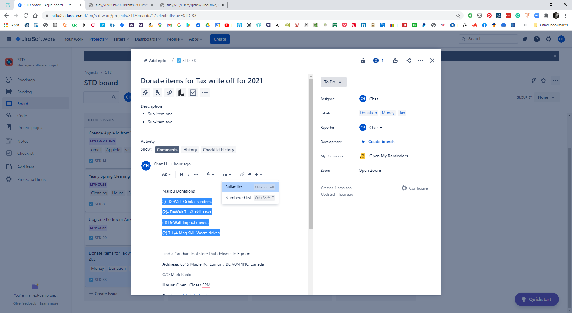Open more actions dots beside checklist icon
This screenshot has height=313, width=572.
pyautogui.click(x=205, y=93)
